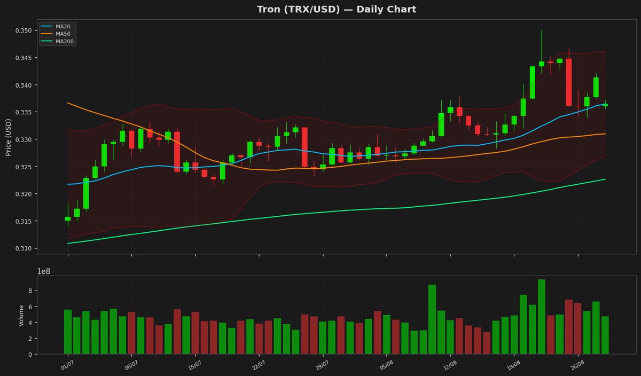Screen dimensions: 641x376
Task: Click the 0.310 price tick label
Action: (x=23, y=248)
